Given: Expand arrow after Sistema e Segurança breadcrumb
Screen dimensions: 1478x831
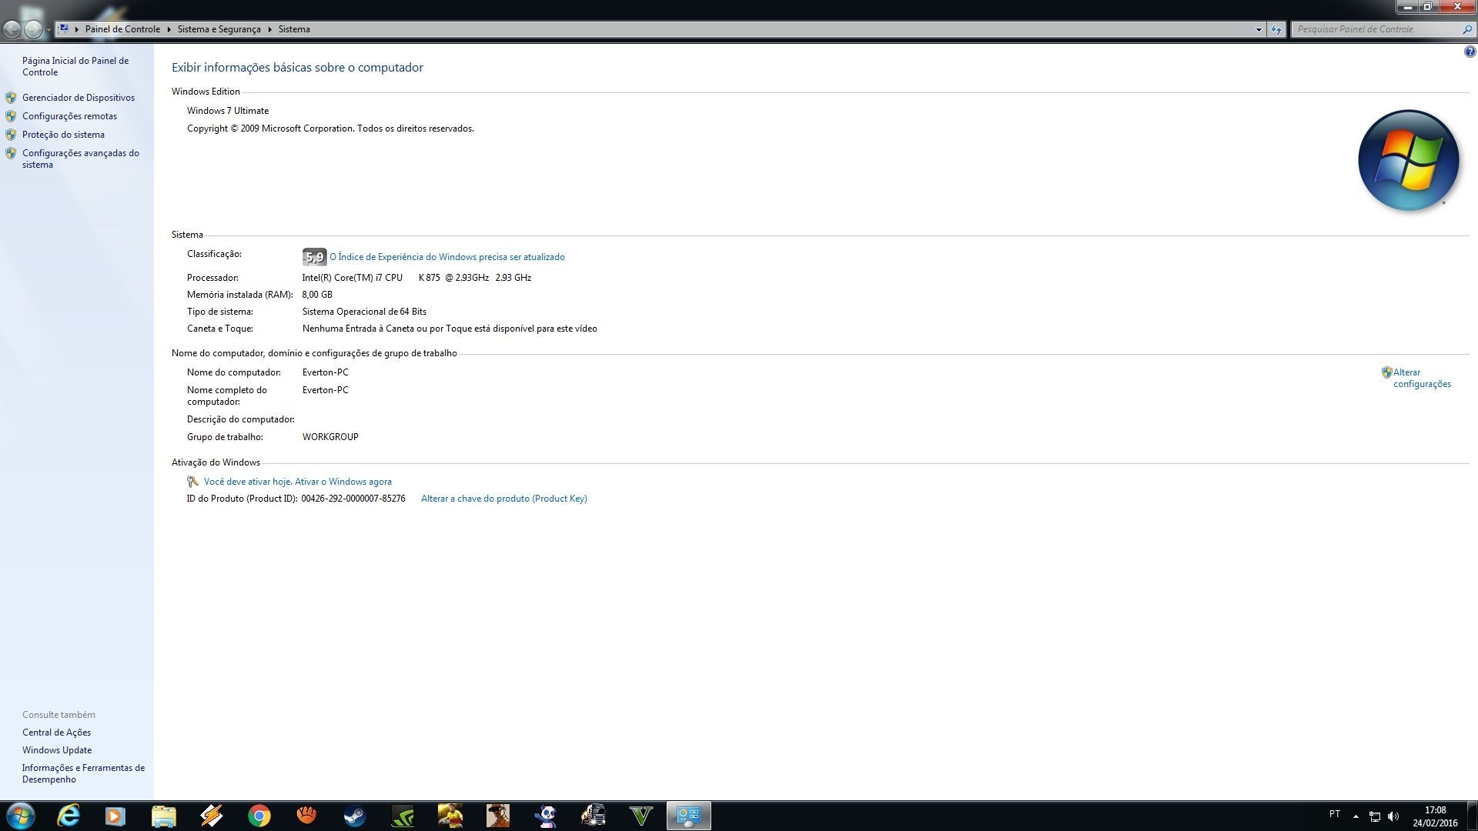Looking at the screenshot, I should click(269, 29).
